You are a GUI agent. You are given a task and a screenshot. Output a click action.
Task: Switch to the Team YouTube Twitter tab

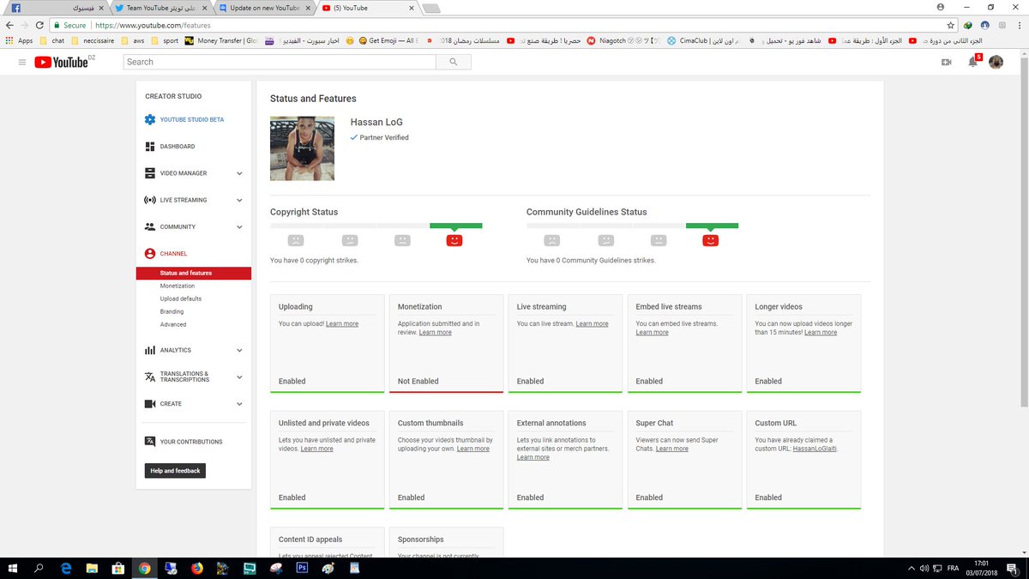[x=159, y=8]
